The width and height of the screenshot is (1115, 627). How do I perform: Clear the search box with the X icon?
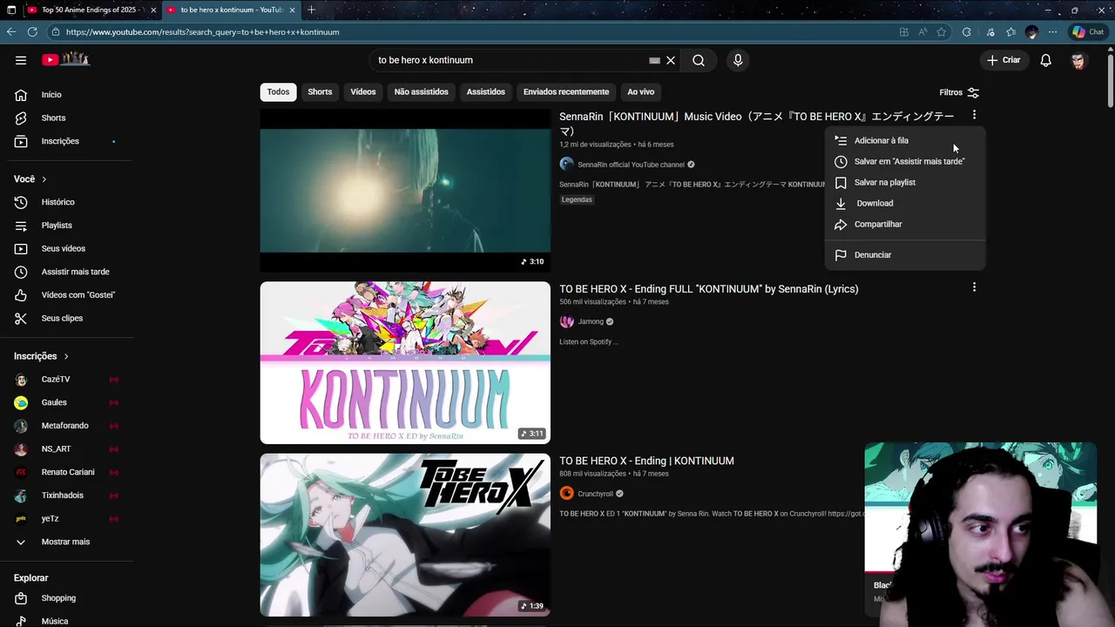point(671,60)
